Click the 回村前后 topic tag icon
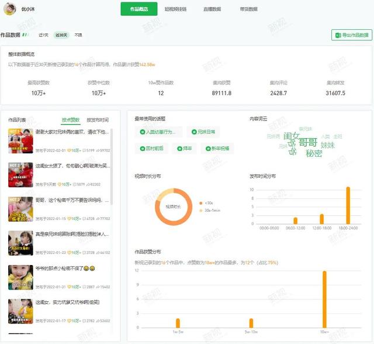The image size is (374, 344). [x=143, y=149]
